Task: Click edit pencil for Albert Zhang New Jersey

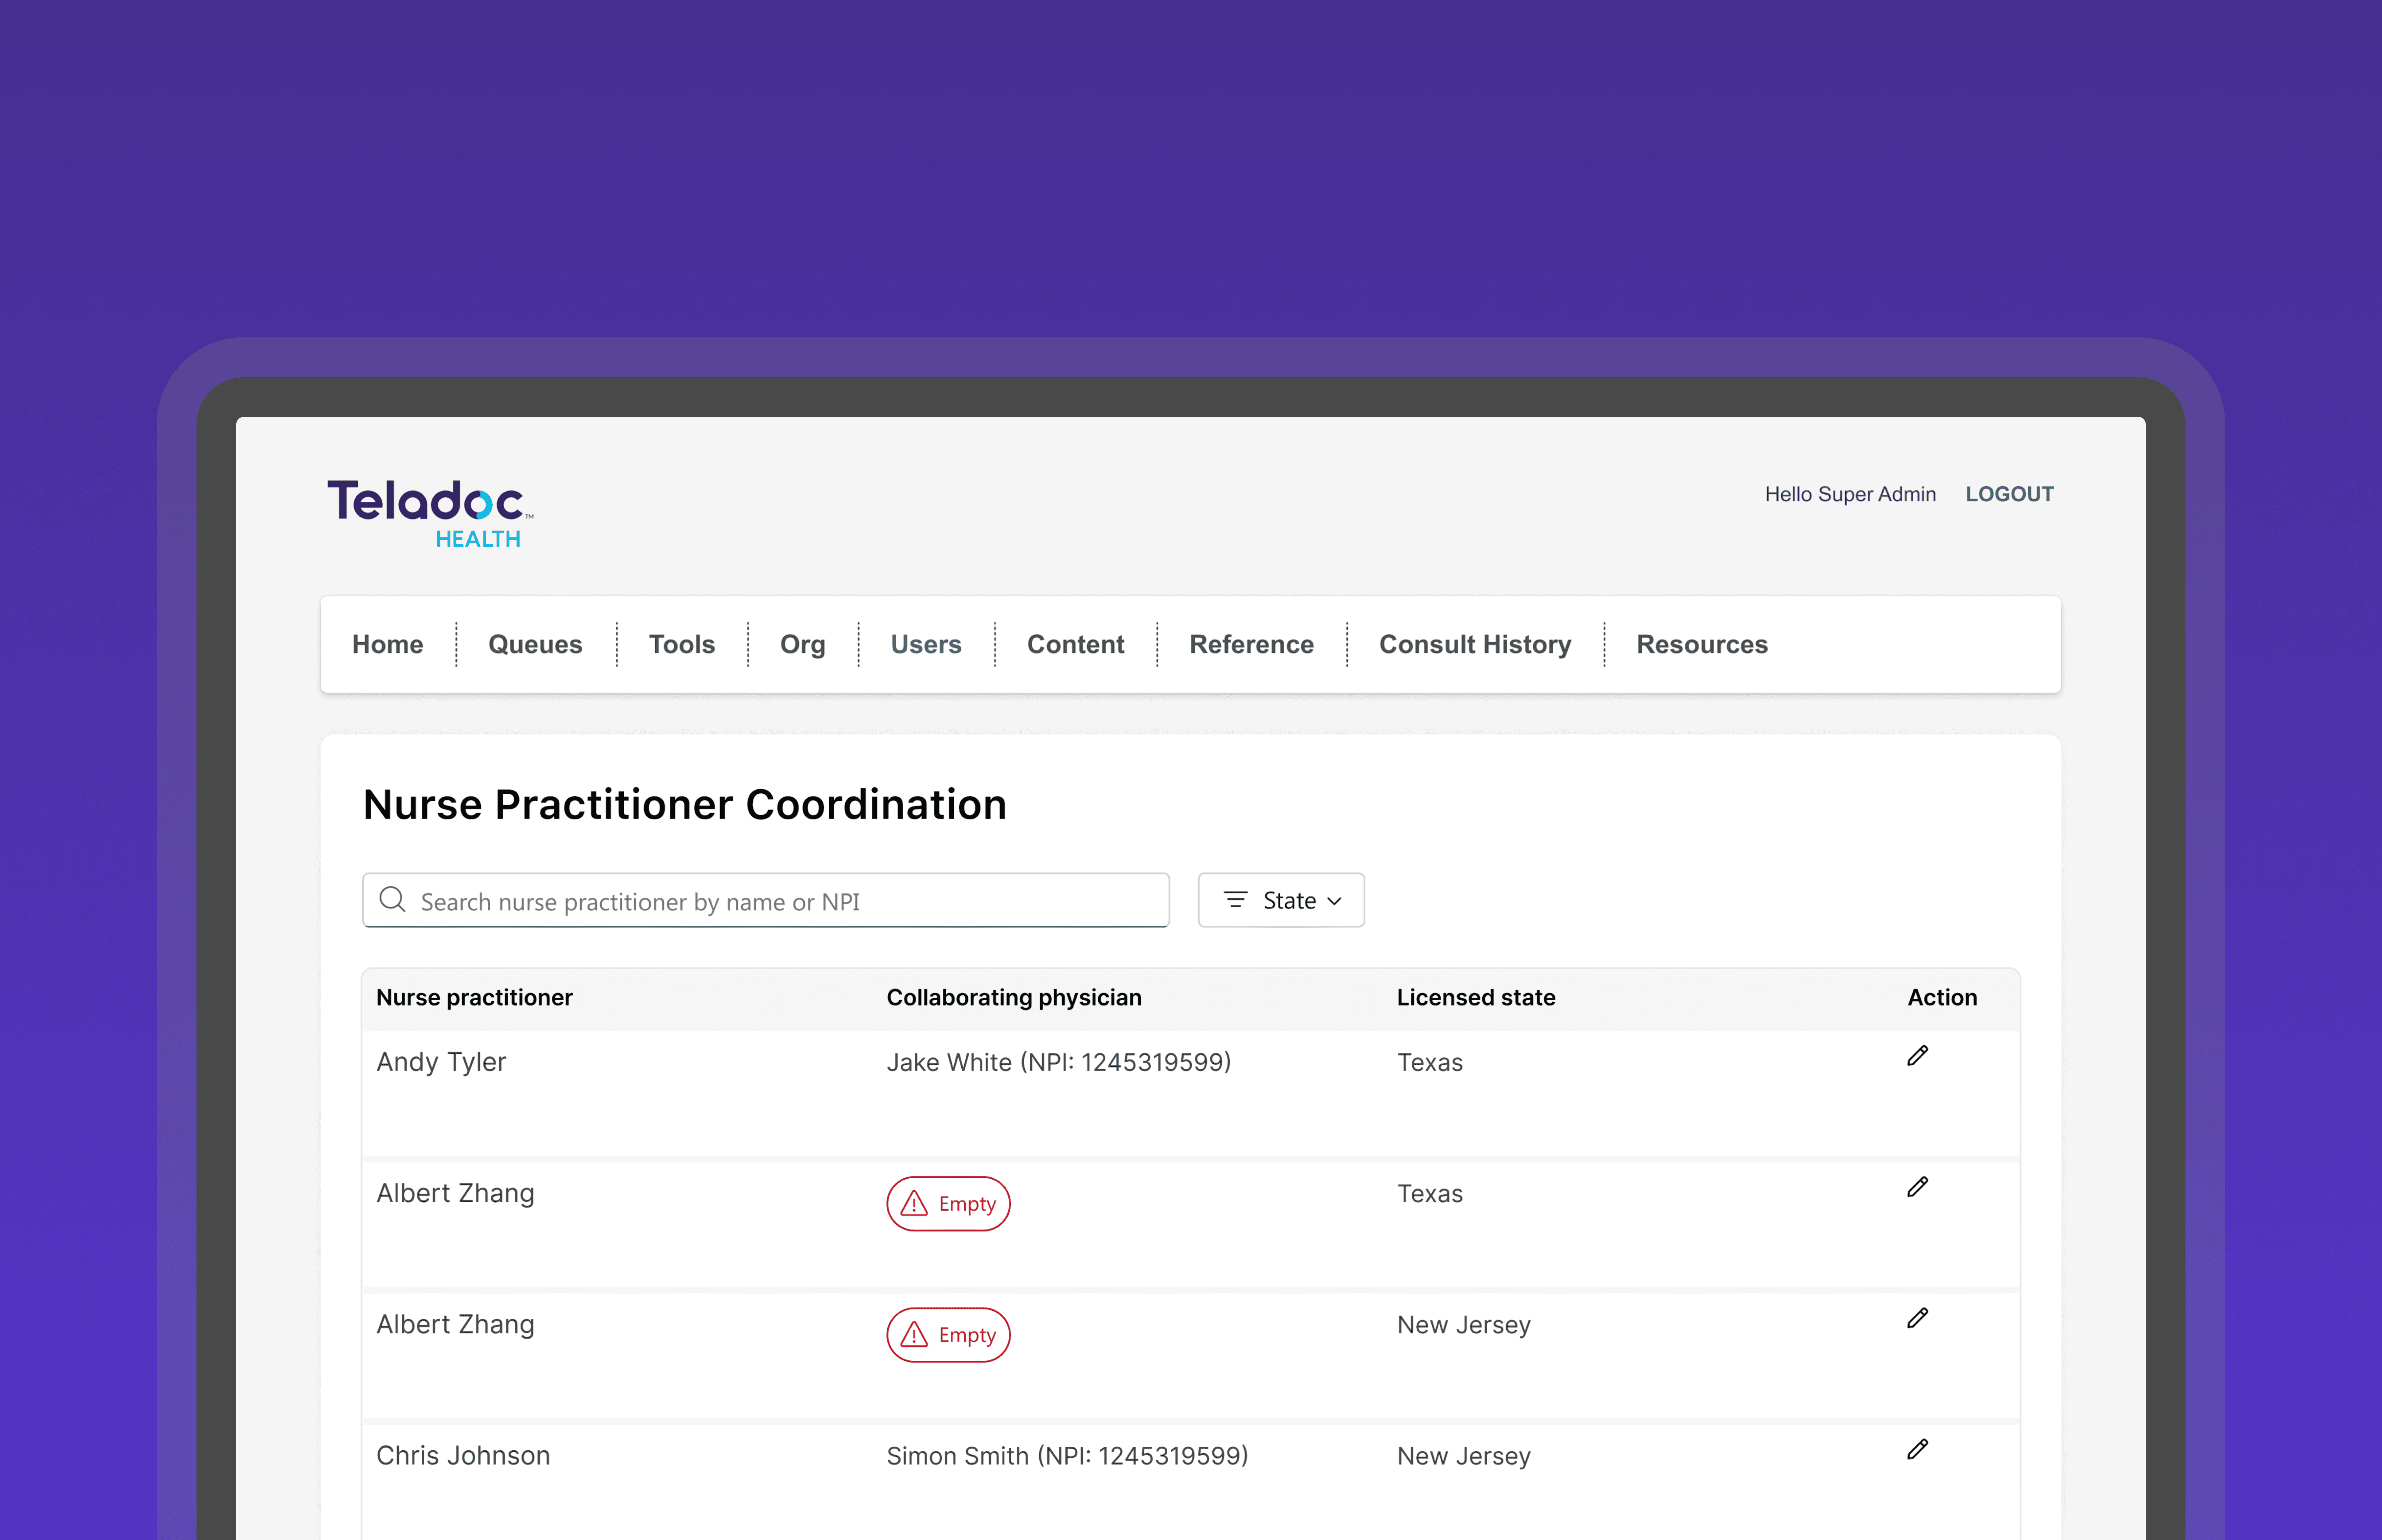Action: click(1917, 1318)
